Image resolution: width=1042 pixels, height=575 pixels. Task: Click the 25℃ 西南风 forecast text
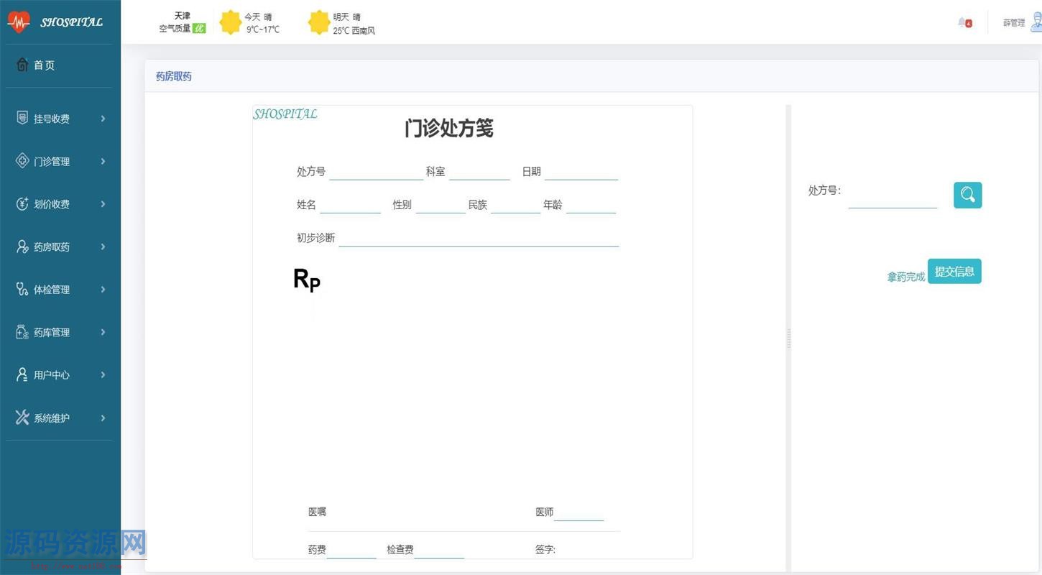tap(354, 31)
